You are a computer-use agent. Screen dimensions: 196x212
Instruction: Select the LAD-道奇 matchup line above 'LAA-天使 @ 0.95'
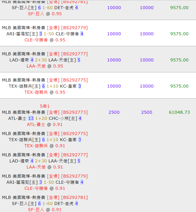(x=45, y=60)
